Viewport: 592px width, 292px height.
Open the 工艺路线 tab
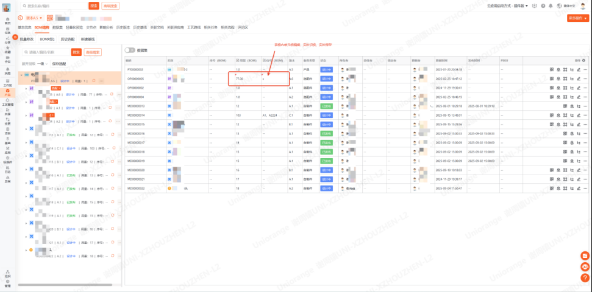194,28
